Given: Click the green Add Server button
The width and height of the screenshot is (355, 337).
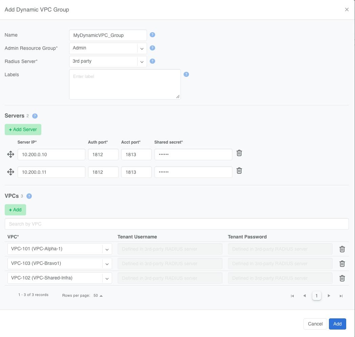Looking at the screenshot, I should [23, 129].
